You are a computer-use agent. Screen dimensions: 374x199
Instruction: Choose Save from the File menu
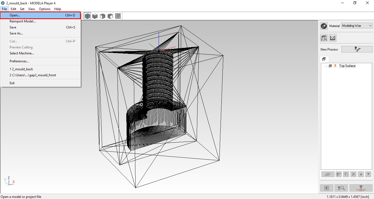[40, 27]
